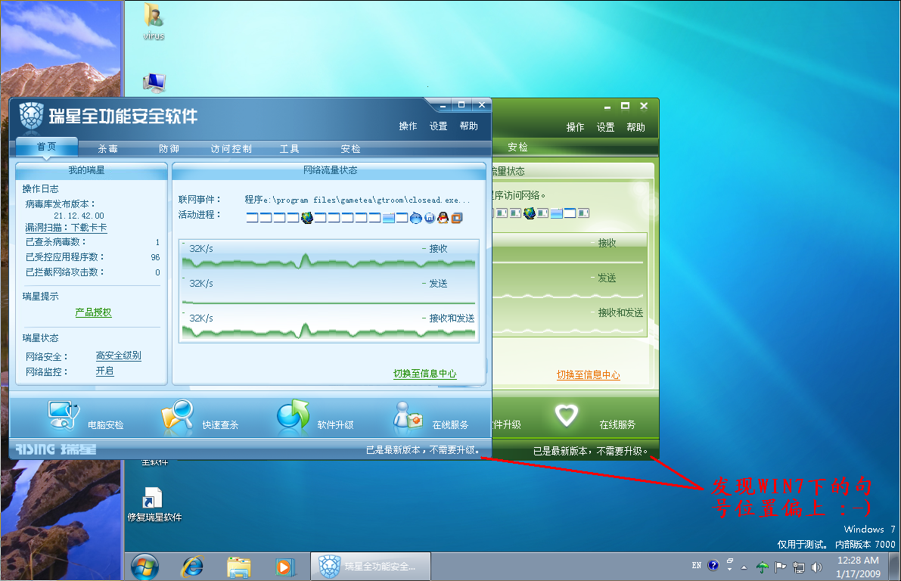Switch to 杀毒 antivirus tab
This screenshot has height=581, width=901.
(x=108, y=149)
